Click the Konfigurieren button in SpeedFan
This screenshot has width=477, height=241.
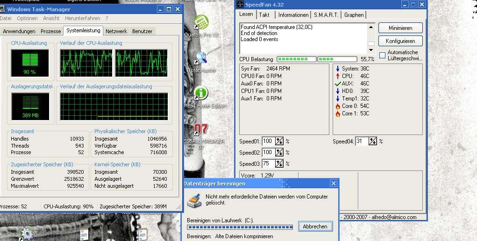coord(400,41)
